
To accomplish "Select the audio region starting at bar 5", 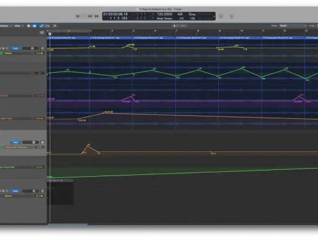I will point(154,38).
